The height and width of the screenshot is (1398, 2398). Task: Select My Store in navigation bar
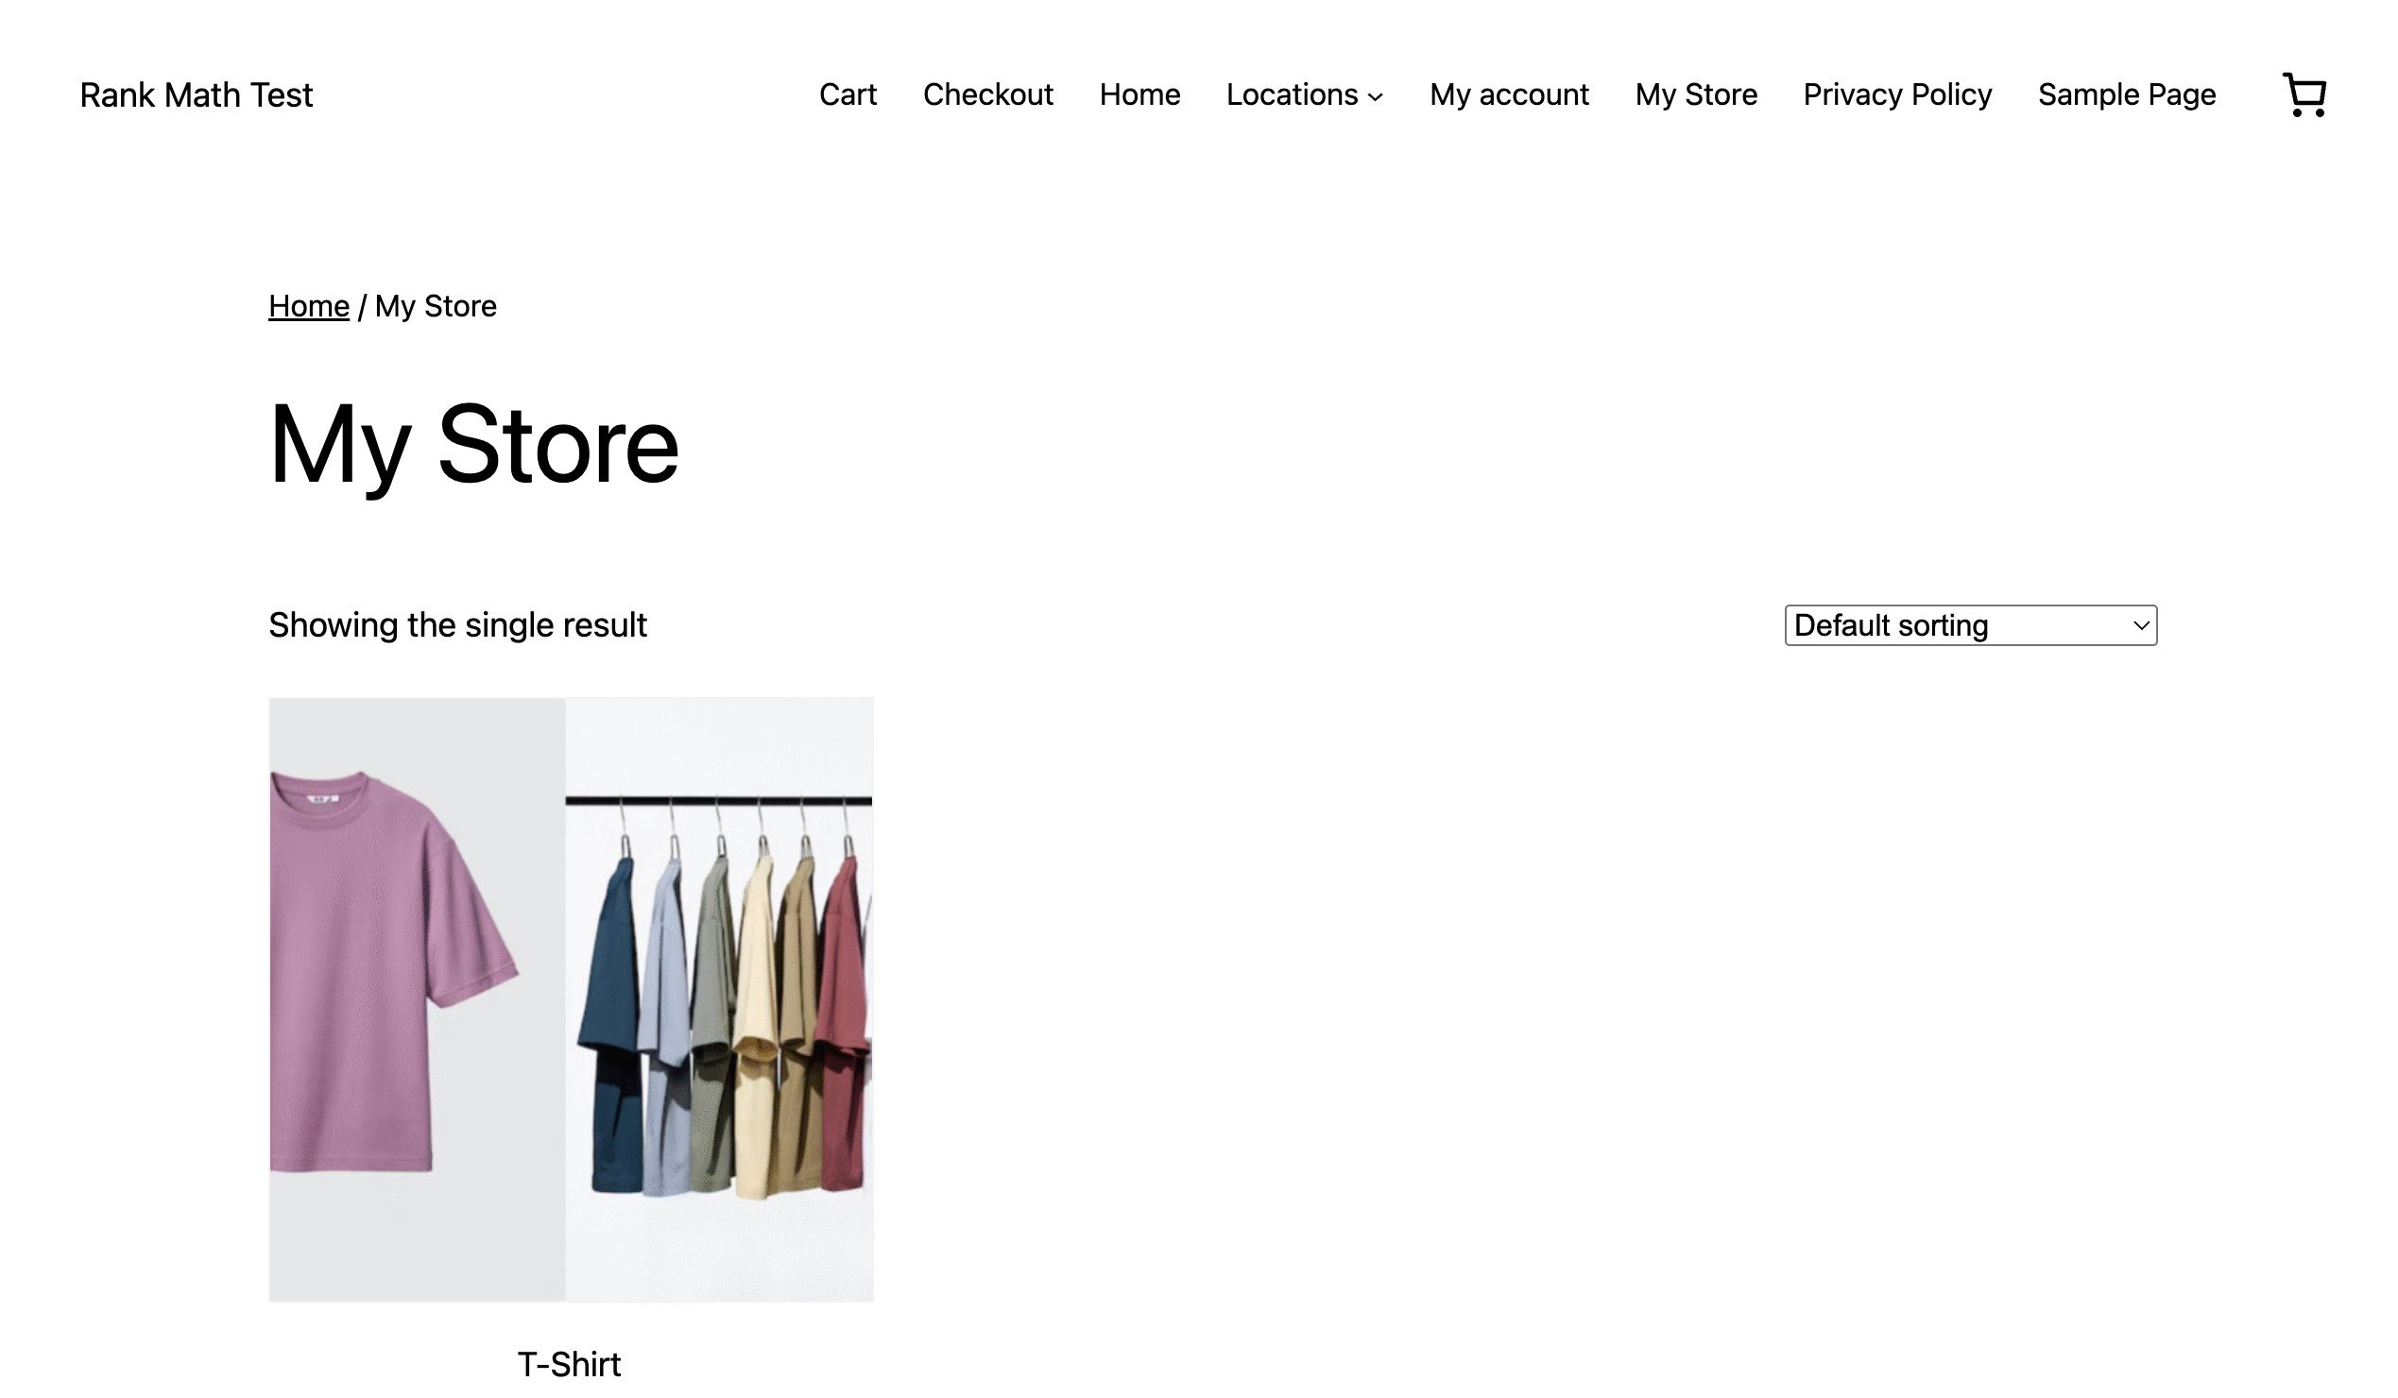(1695, 95)
